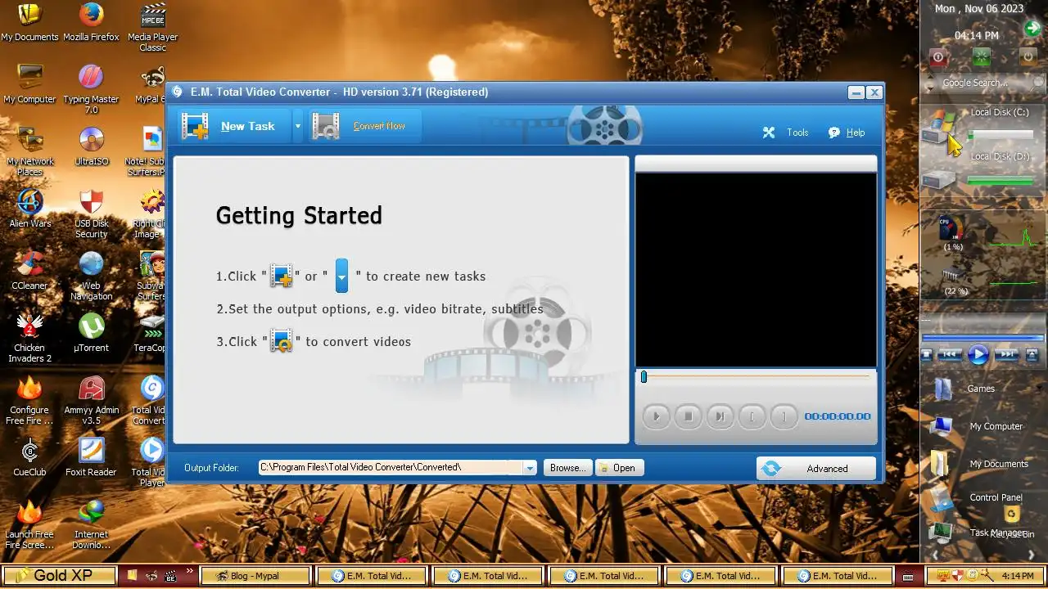Open the New Task dropdown arrow
1048x589 pixels.
pyautogui.click(x=298, y=127)
